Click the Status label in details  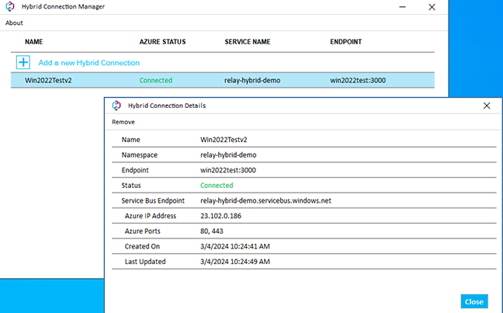[131, 185]
